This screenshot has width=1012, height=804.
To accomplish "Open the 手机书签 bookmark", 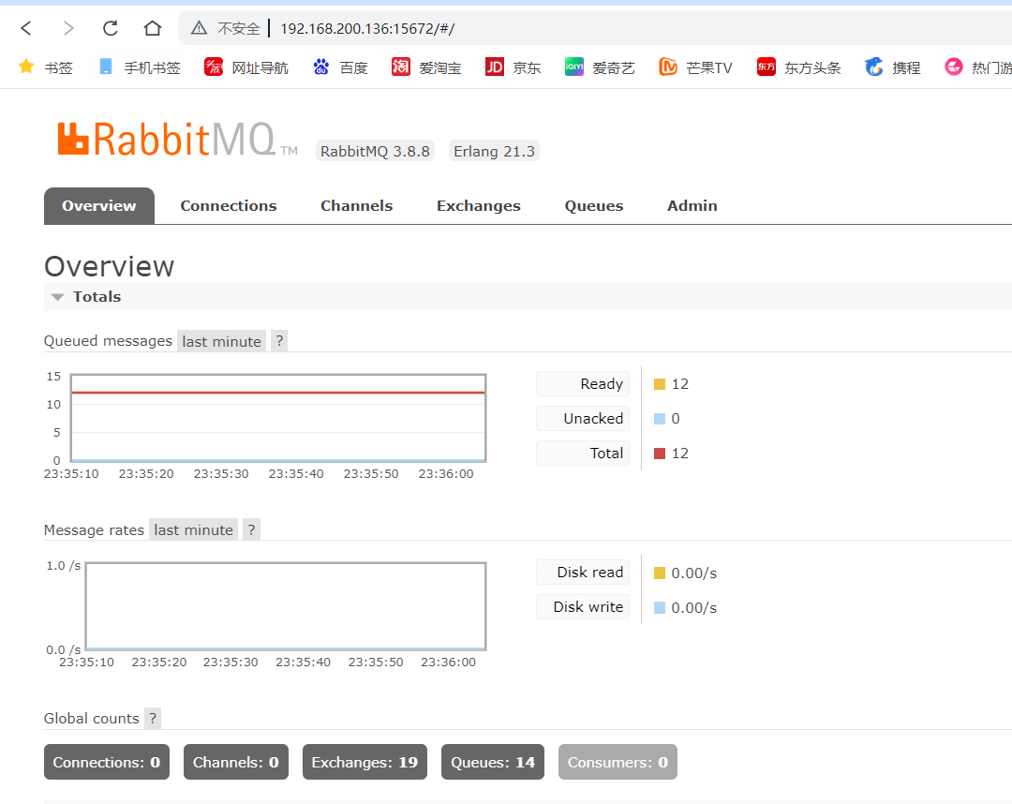I will point(140,67).
